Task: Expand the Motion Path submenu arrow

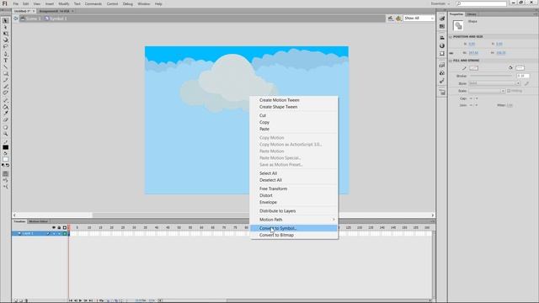Action: click(x=334, y=220)
